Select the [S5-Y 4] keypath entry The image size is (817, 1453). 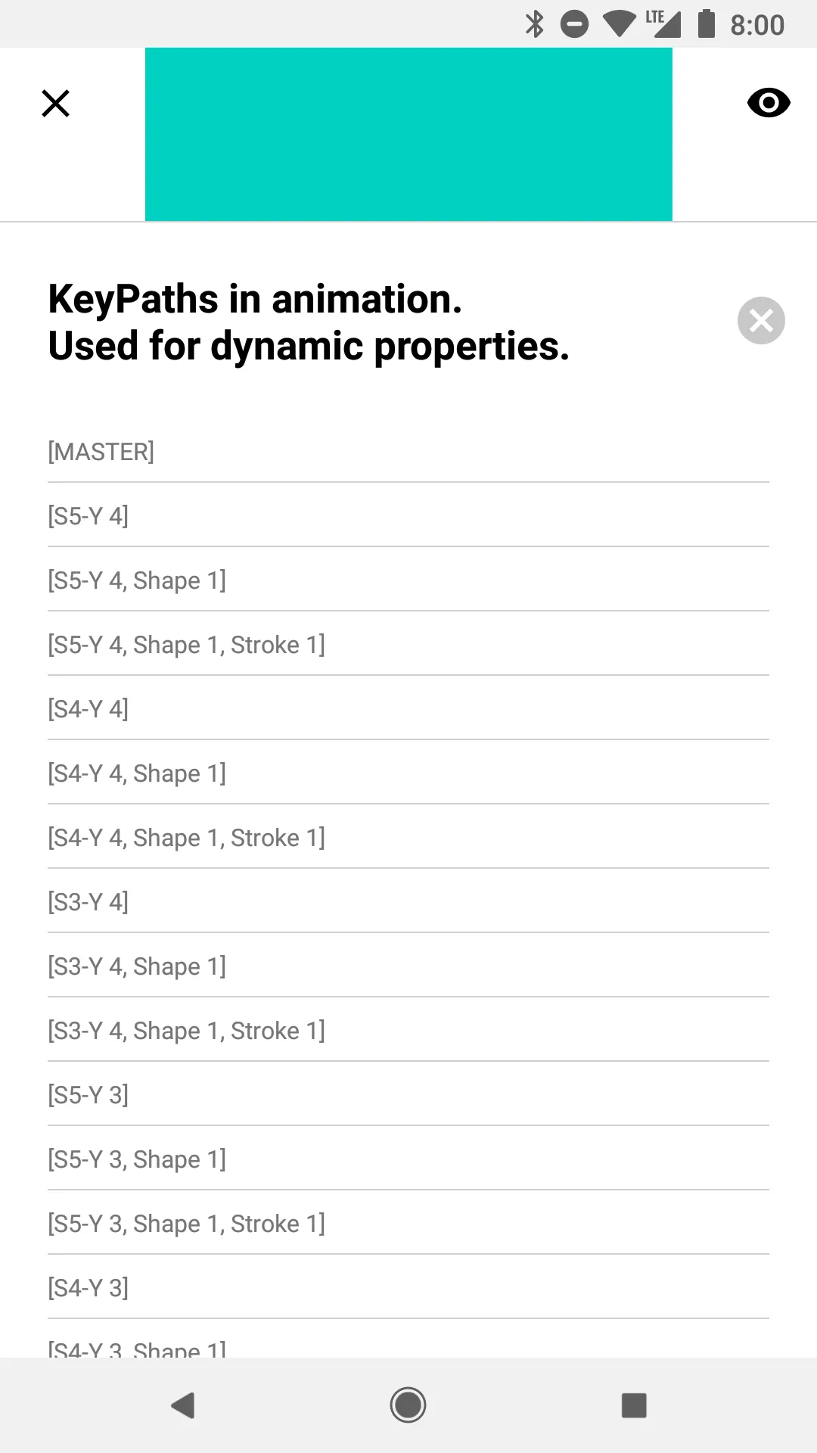(408, 515)
